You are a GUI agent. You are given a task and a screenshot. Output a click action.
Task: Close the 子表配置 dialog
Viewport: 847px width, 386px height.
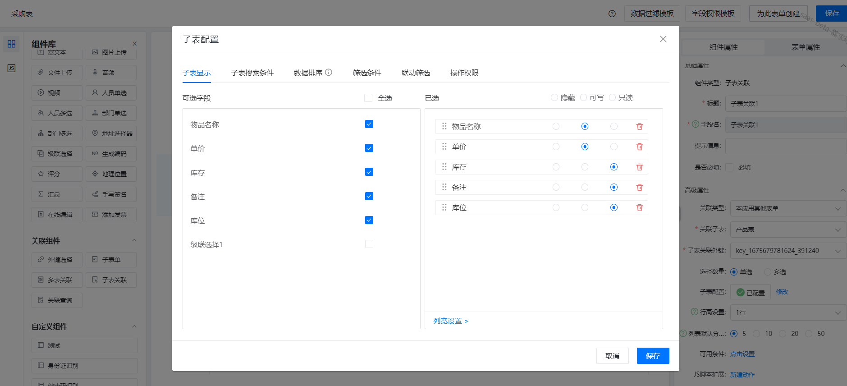pos(663,39)
